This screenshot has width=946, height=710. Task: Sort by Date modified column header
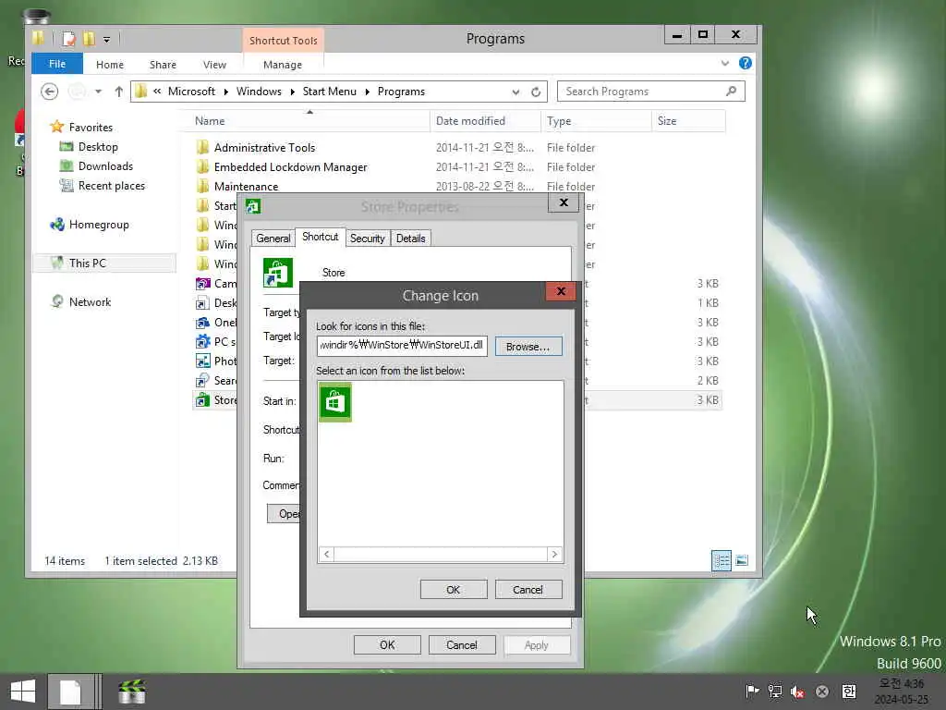pyautogui.click(x=486, y=121)
